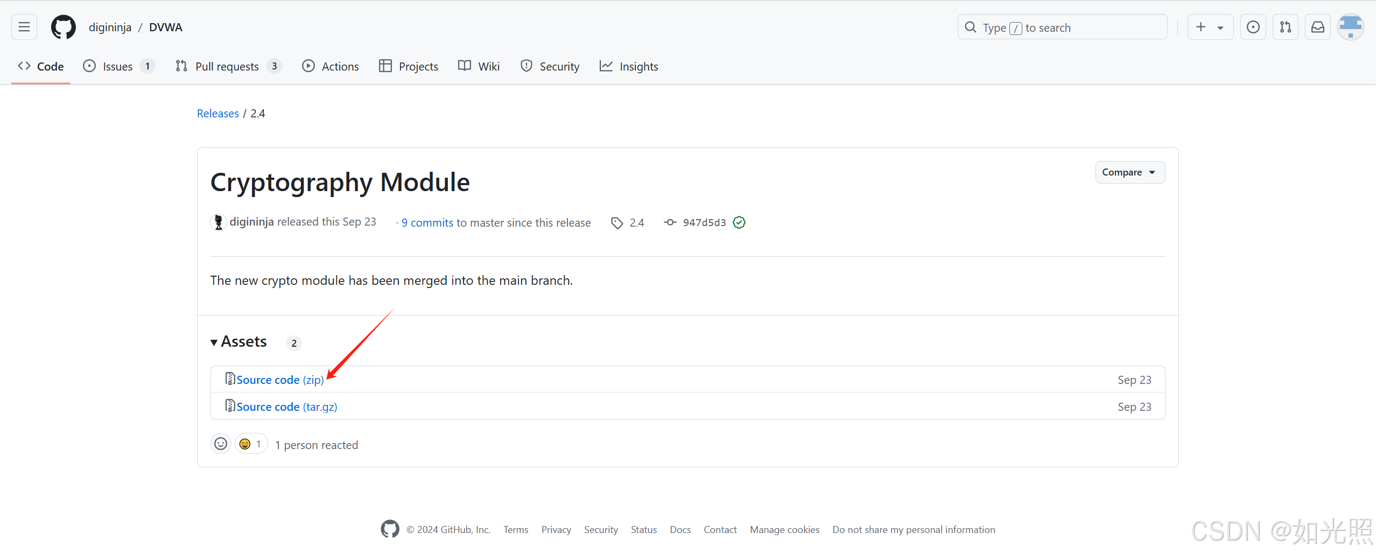Click the Wiki tab book icon
Screen dimensions: 1376x554
tap(465, 66)
